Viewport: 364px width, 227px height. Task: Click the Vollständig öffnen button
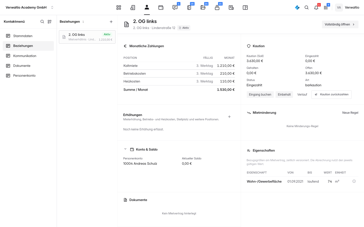tap(340, 24)
